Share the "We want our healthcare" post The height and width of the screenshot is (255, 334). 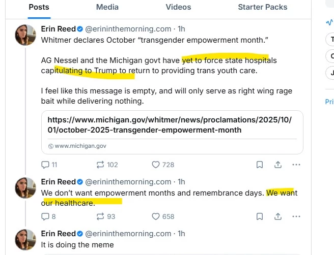point(278,216)
